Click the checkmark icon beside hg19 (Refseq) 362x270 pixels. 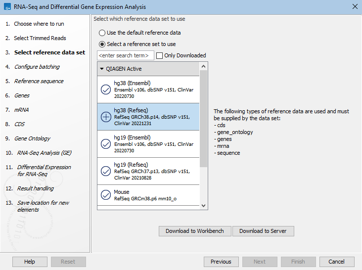106,171
